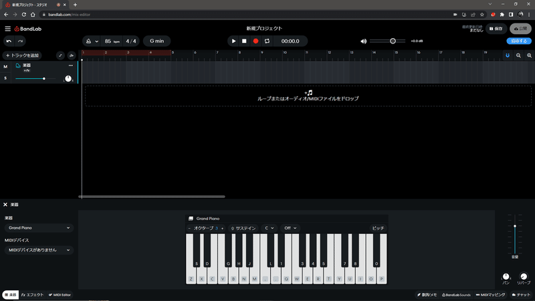Mute the instrument track with M
Screen dimensions: 535x301
[5, 66]
